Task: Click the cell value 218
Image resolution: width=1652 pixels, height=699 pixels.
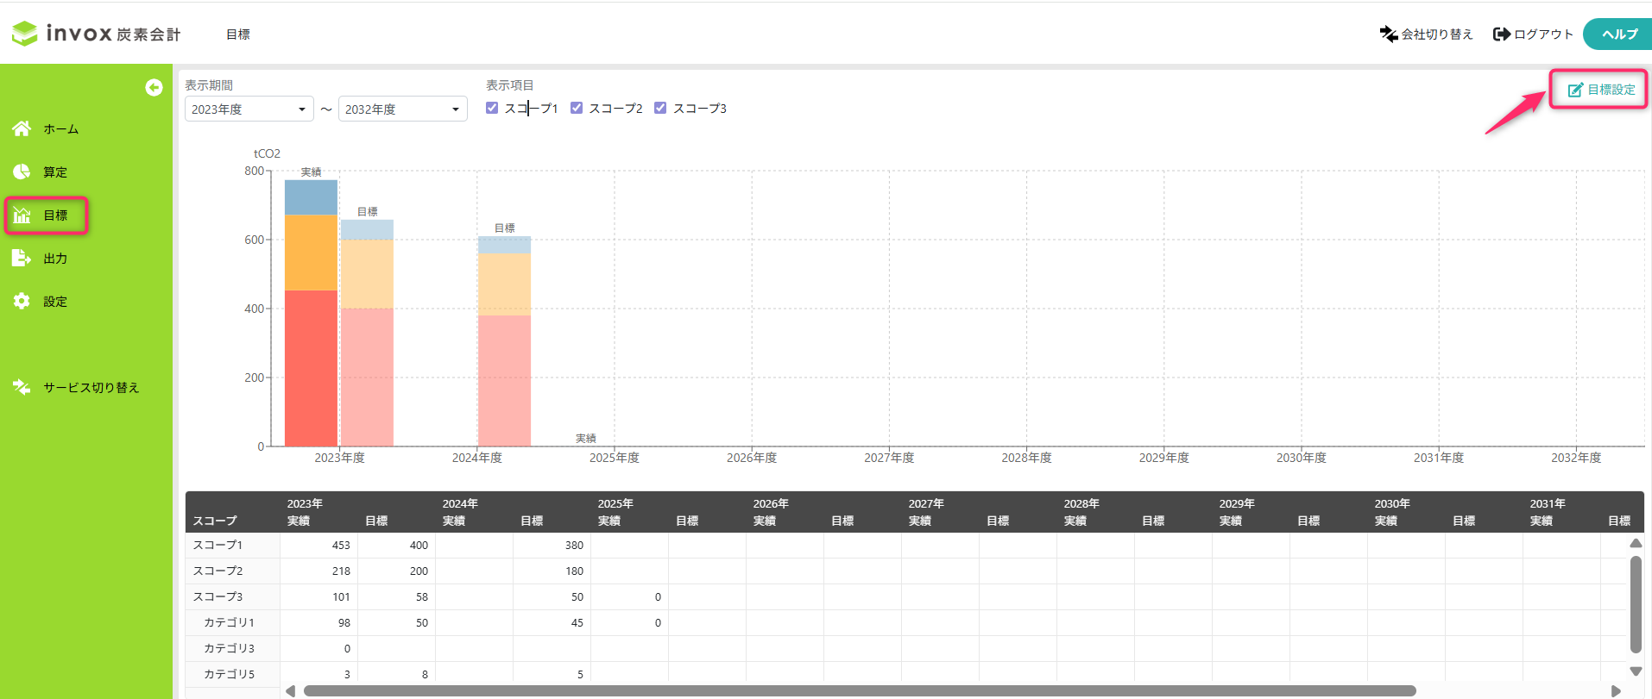Action: 341,571
